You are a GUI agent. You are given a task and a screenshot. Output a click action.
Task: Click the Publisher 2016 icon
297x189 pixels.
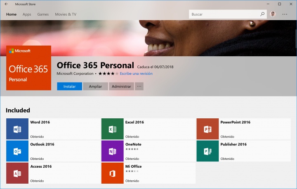tap(207, 151)
